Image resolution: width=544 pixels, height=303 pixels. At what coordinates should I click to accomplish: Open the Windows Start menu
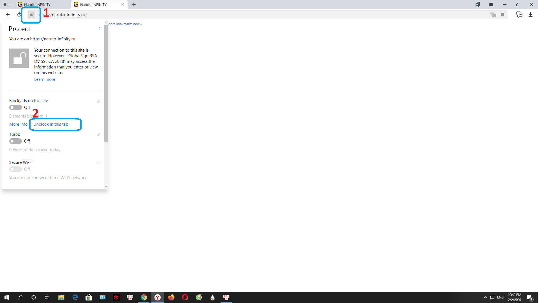(7, 297)
